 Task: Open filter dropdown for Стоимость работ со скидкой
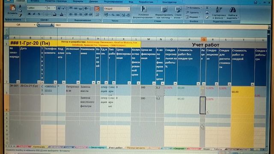[x=253, y=84]
